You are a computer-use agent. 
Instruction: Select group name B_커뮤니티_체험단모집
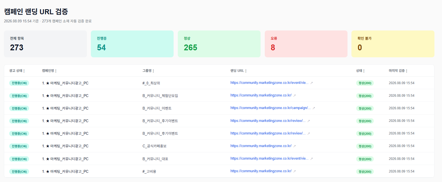coord(160,96)
